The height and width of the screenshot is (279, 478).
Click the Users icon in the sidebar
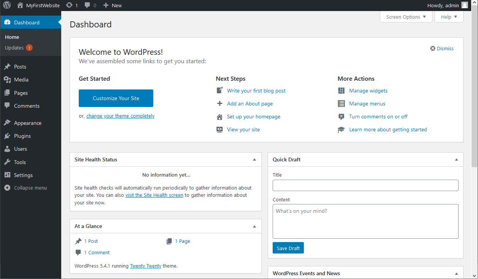pyautogui.click(x=7, y=148)
